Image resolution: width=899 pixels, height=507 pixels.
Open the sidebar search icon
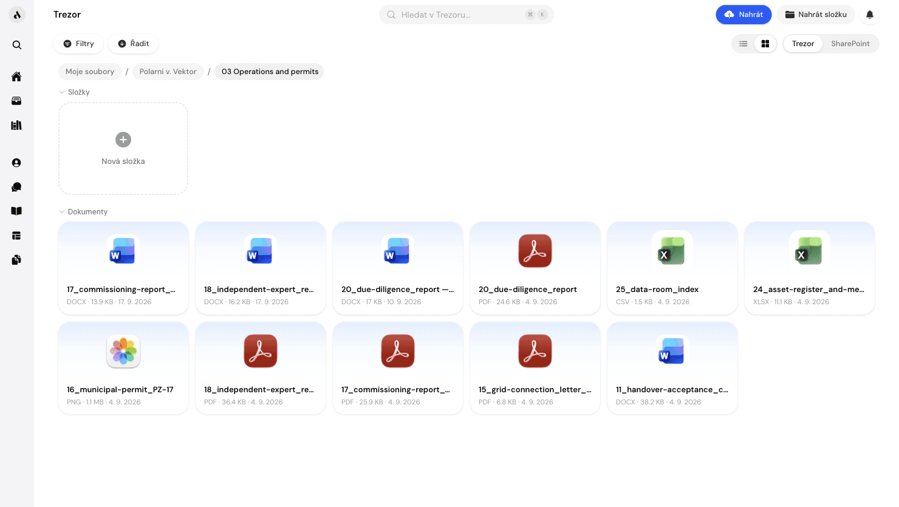click(17, 45)
